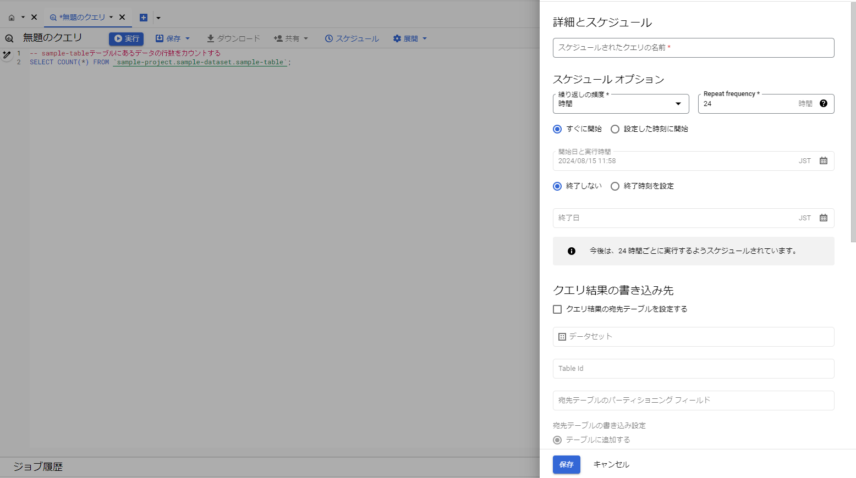Click the blue 保存 button in the schedule panel

(x=567, y=465)
